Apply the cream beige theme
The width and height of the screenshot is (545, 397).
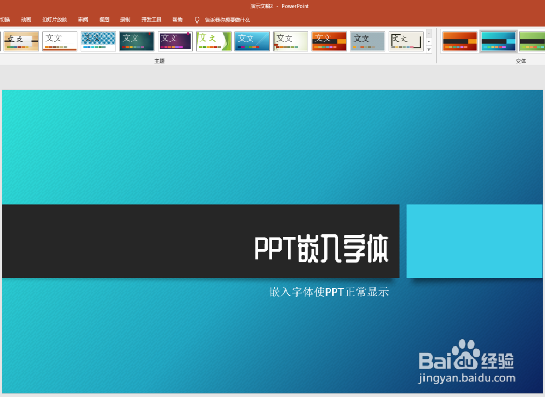coord(290,41)
